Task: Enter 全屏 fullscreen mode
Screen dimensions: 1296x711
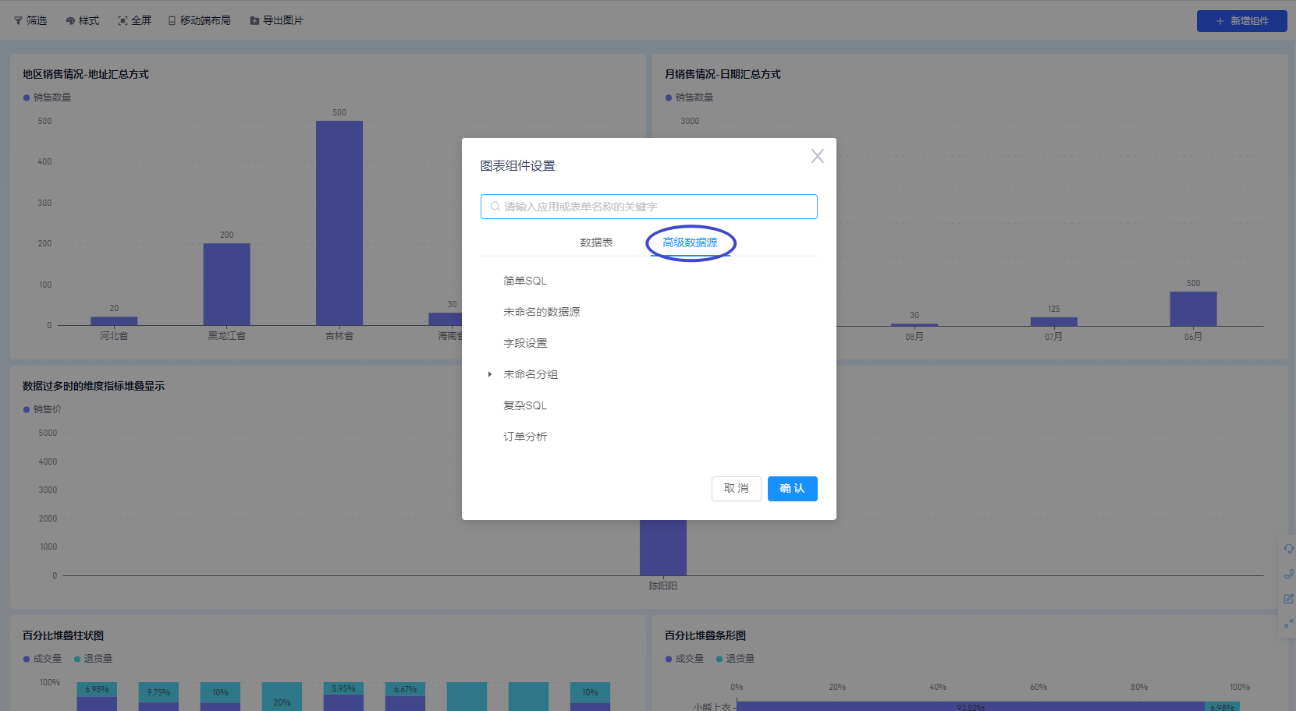Action: tap(135, 20)
